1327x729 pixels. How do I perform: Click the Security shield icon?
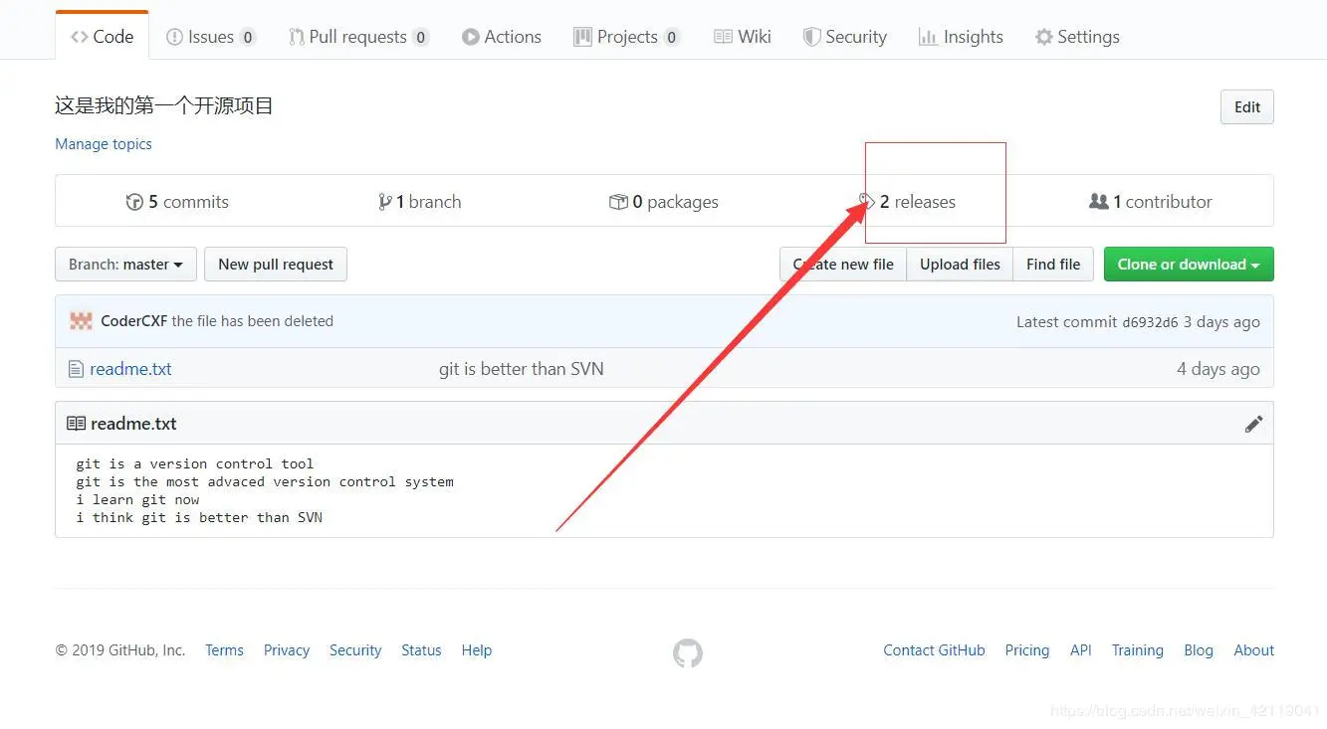tap(811, 37)
